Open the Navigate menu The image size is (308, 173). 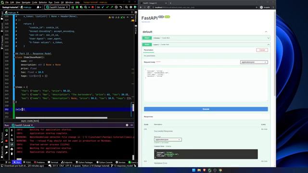point(26,2)
